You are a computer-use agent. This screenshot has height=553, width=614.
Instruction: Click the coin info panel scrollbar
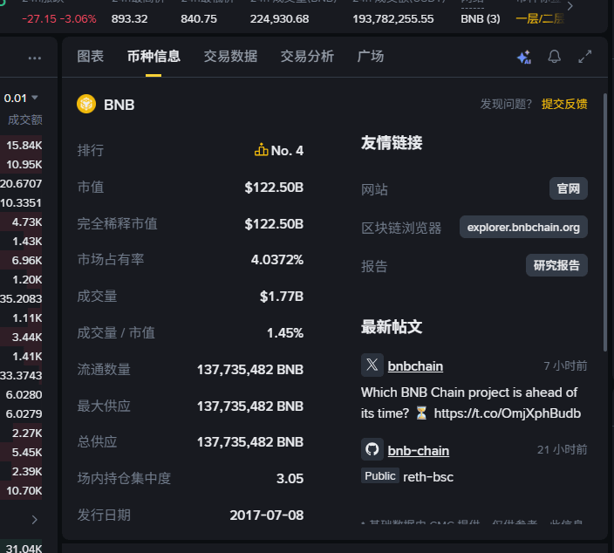(605, 222)
